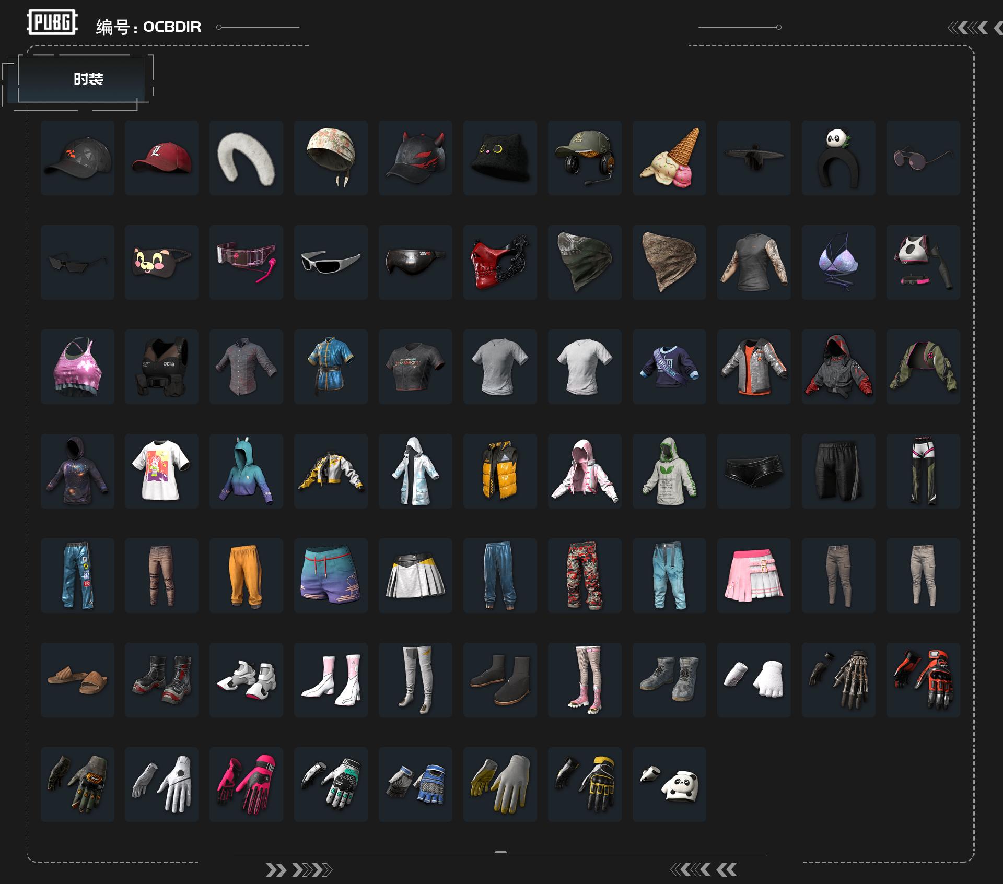Image resolution: width=1003 pixels, height=884 pixels.
Task: Select the skeleton bone gloves
Action: click(x=838, y=680)
